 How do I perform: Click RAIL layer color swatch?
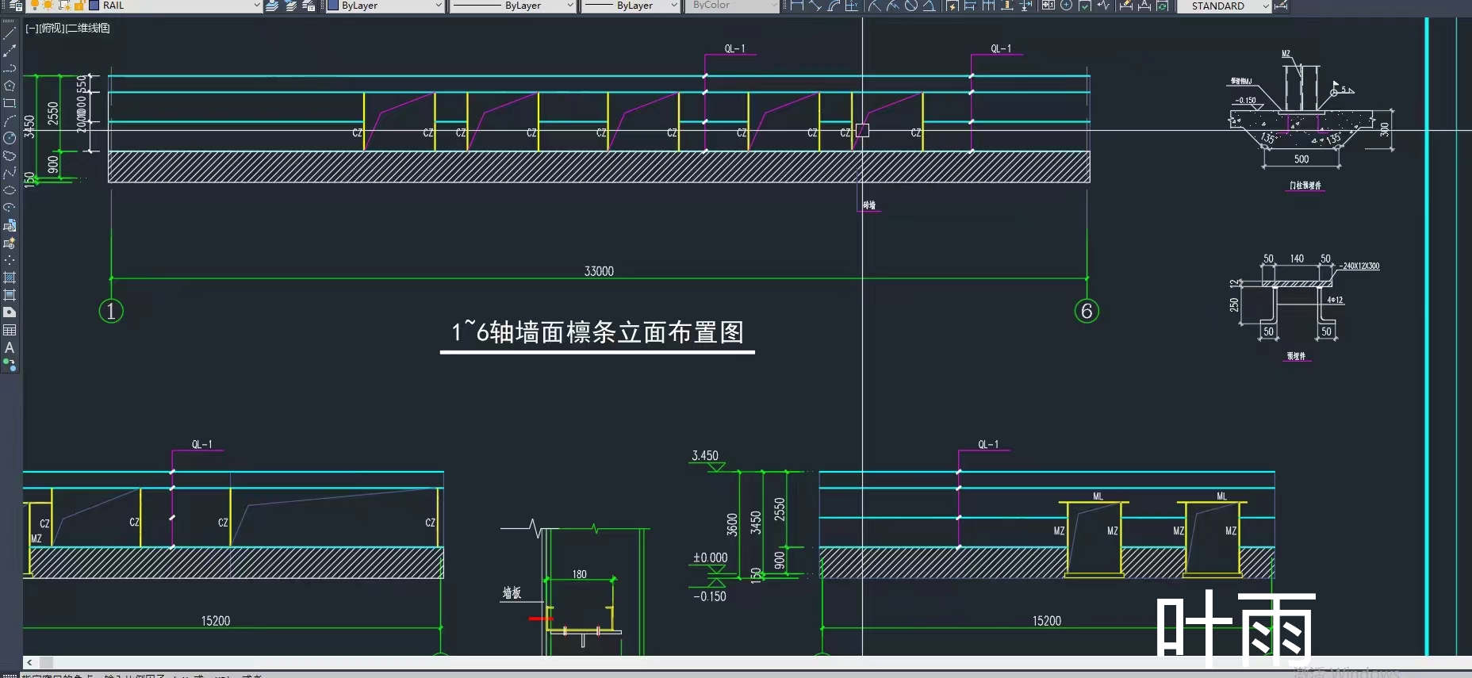(94, 5)
